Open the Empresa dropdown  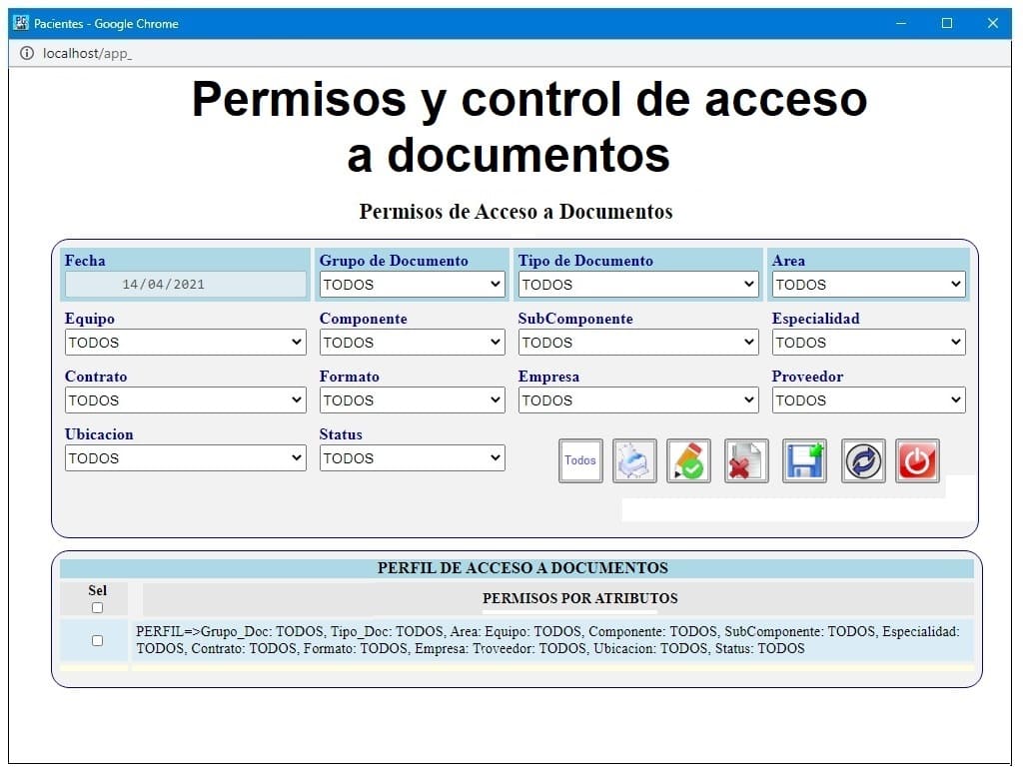pyautogui.click(x=638, y=400)
